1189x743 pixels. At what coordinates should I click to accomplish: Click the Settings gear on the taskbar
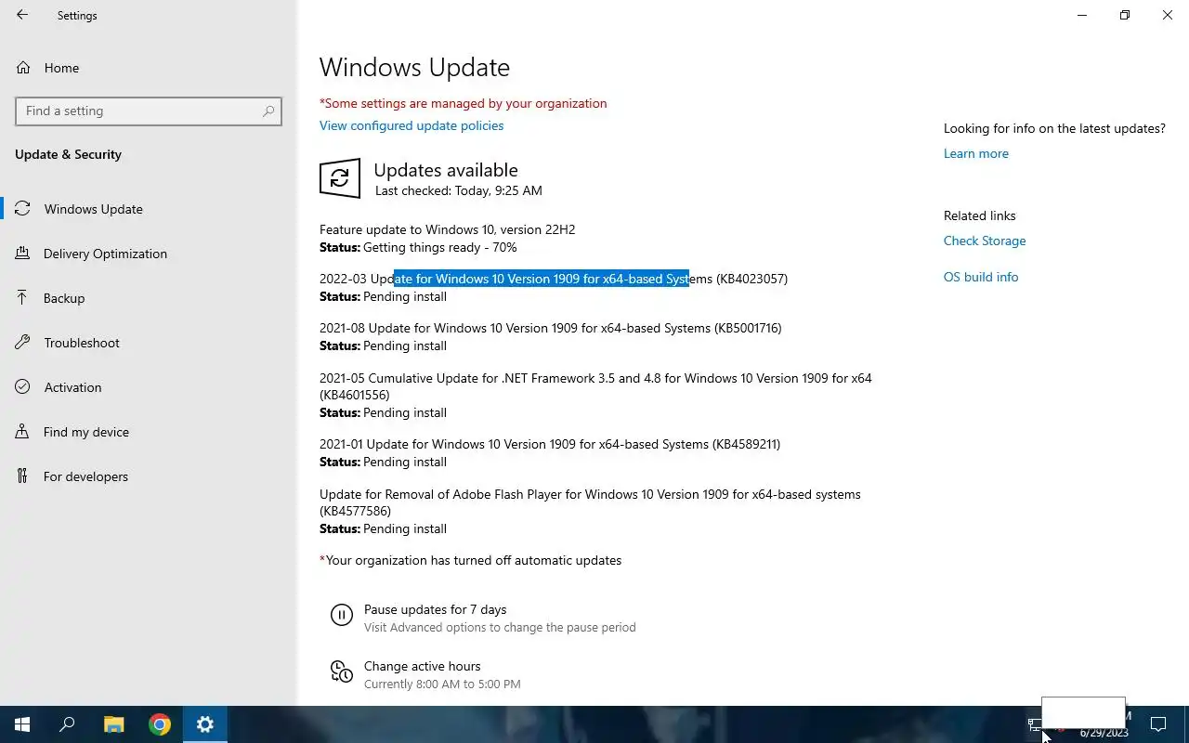click(205, 724)
